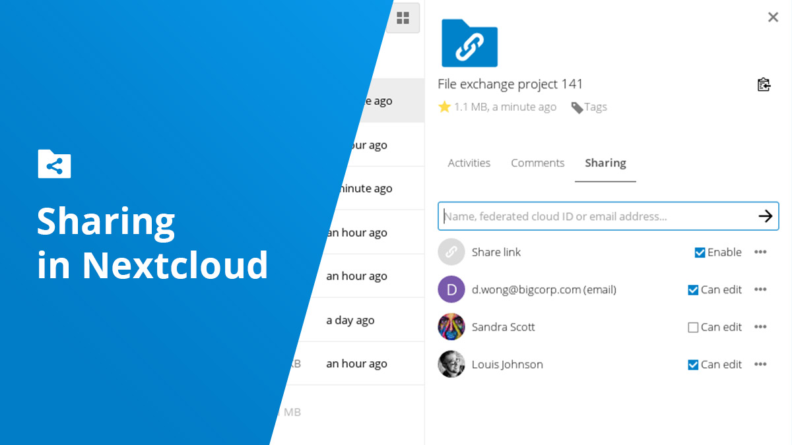The height and width of the screenshot is (445, 792).
Task: Open Louis Johnson's share options menu
Action: [760, 364]
